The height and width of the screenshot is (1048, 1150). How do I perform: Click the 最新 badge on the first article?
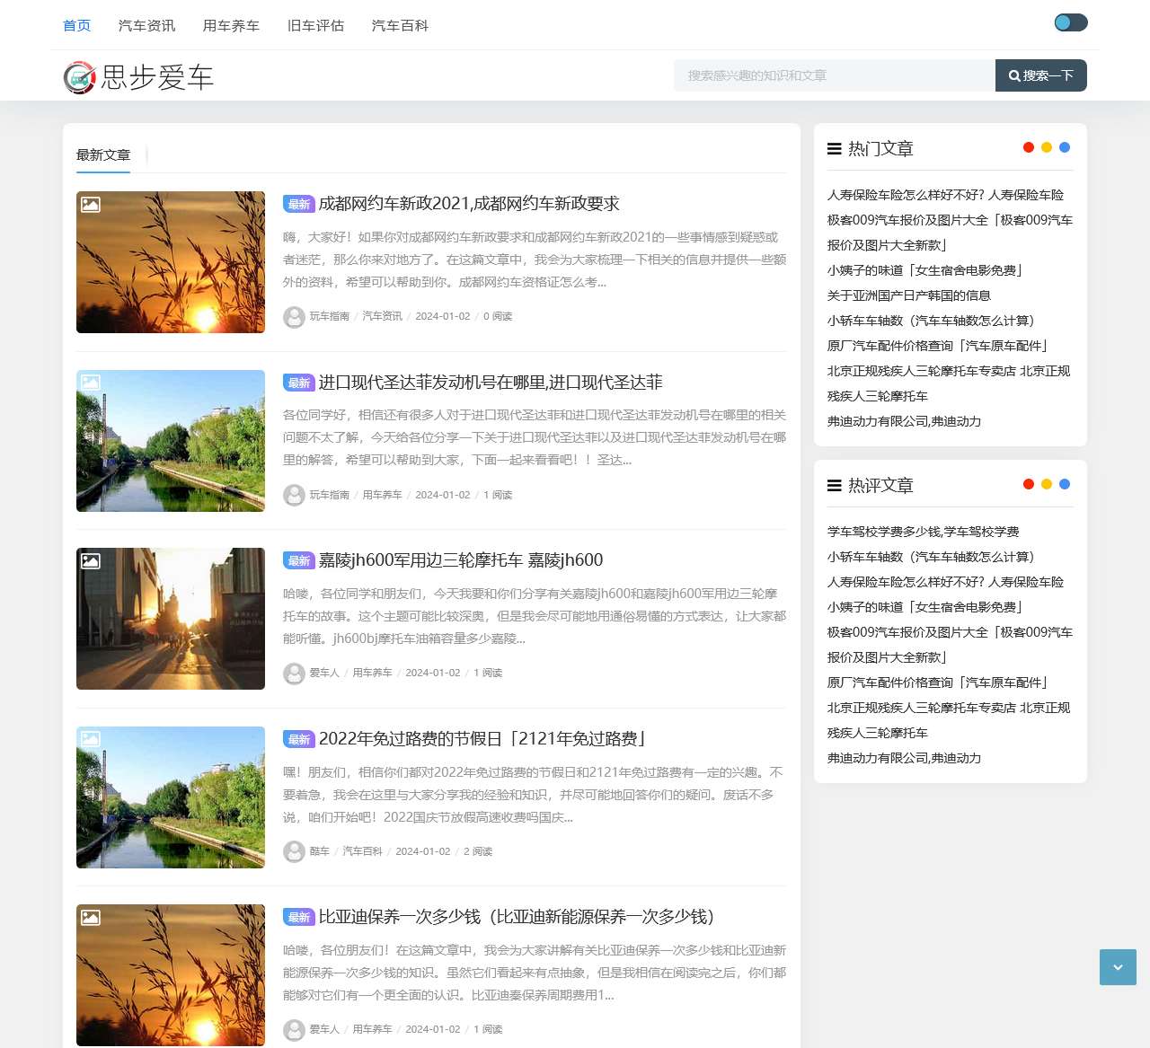tap(298, 204)
